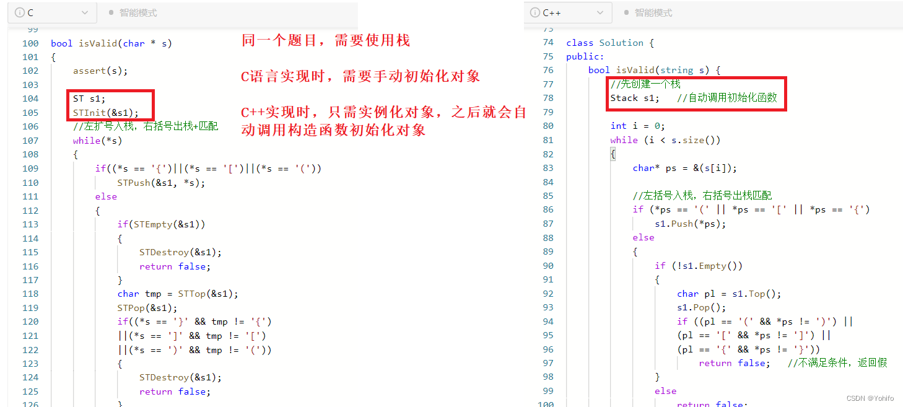Click the 'int i = 0;' line
The height and width of the screenshot is (407, 903).
click(637, 126)
